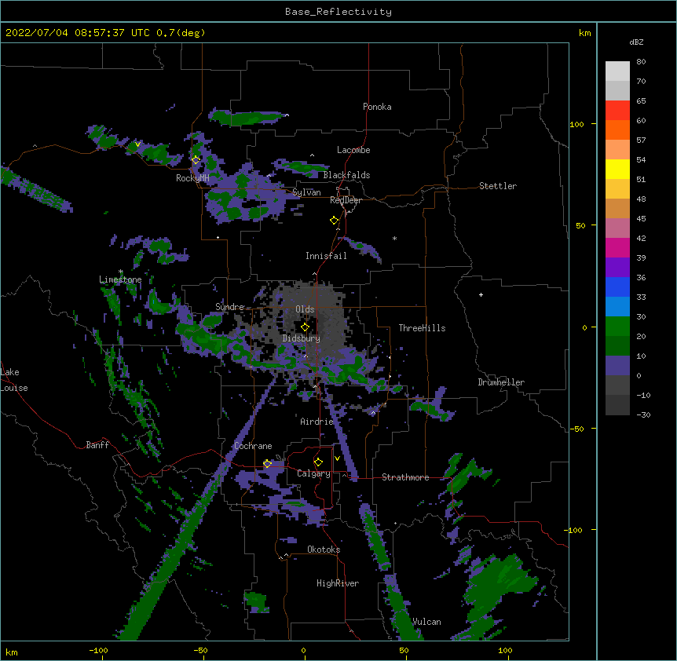
Task: Click the Vulcan label
Action: (426, 622)
